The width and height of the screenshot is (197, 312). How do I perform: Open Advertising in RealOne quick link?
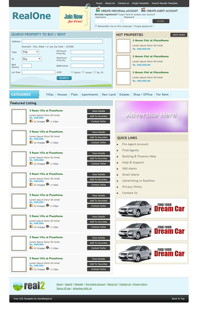tap(138, 181)
